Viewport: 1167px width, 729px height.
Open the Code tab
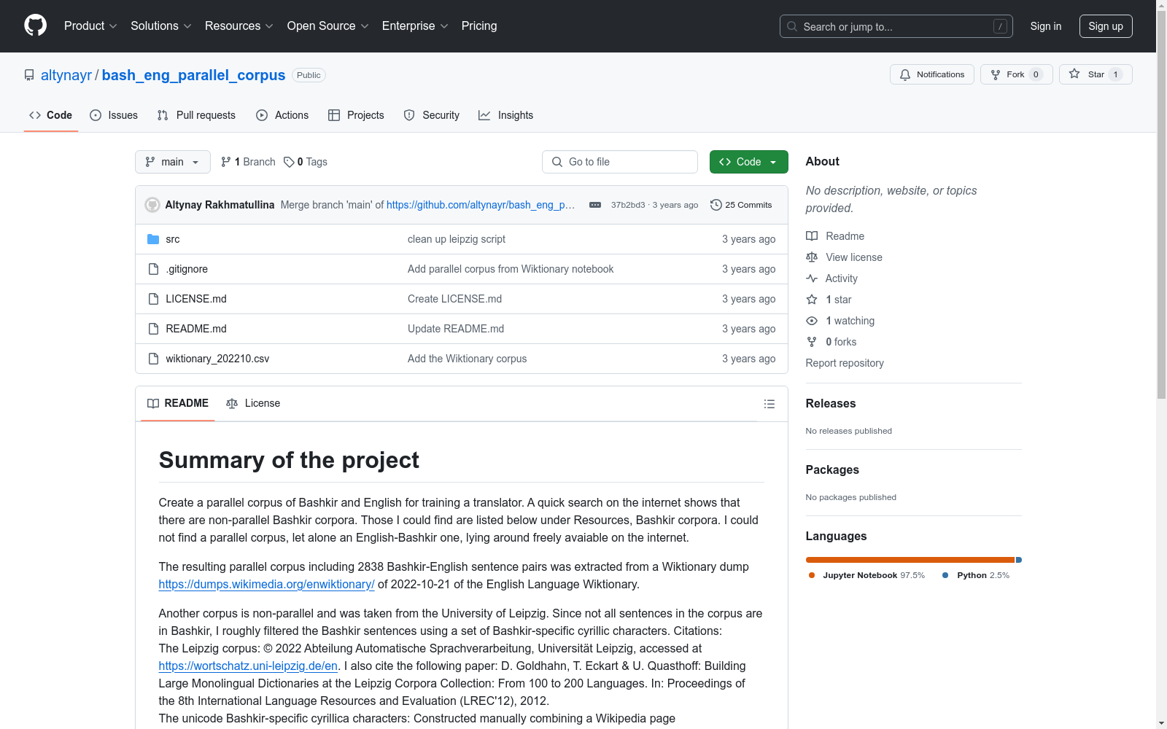[51, 115]
